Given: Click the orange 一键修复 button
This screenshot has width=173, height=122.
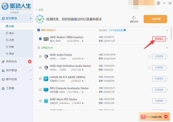Looking at the screenshot, I should pos(155,19).
